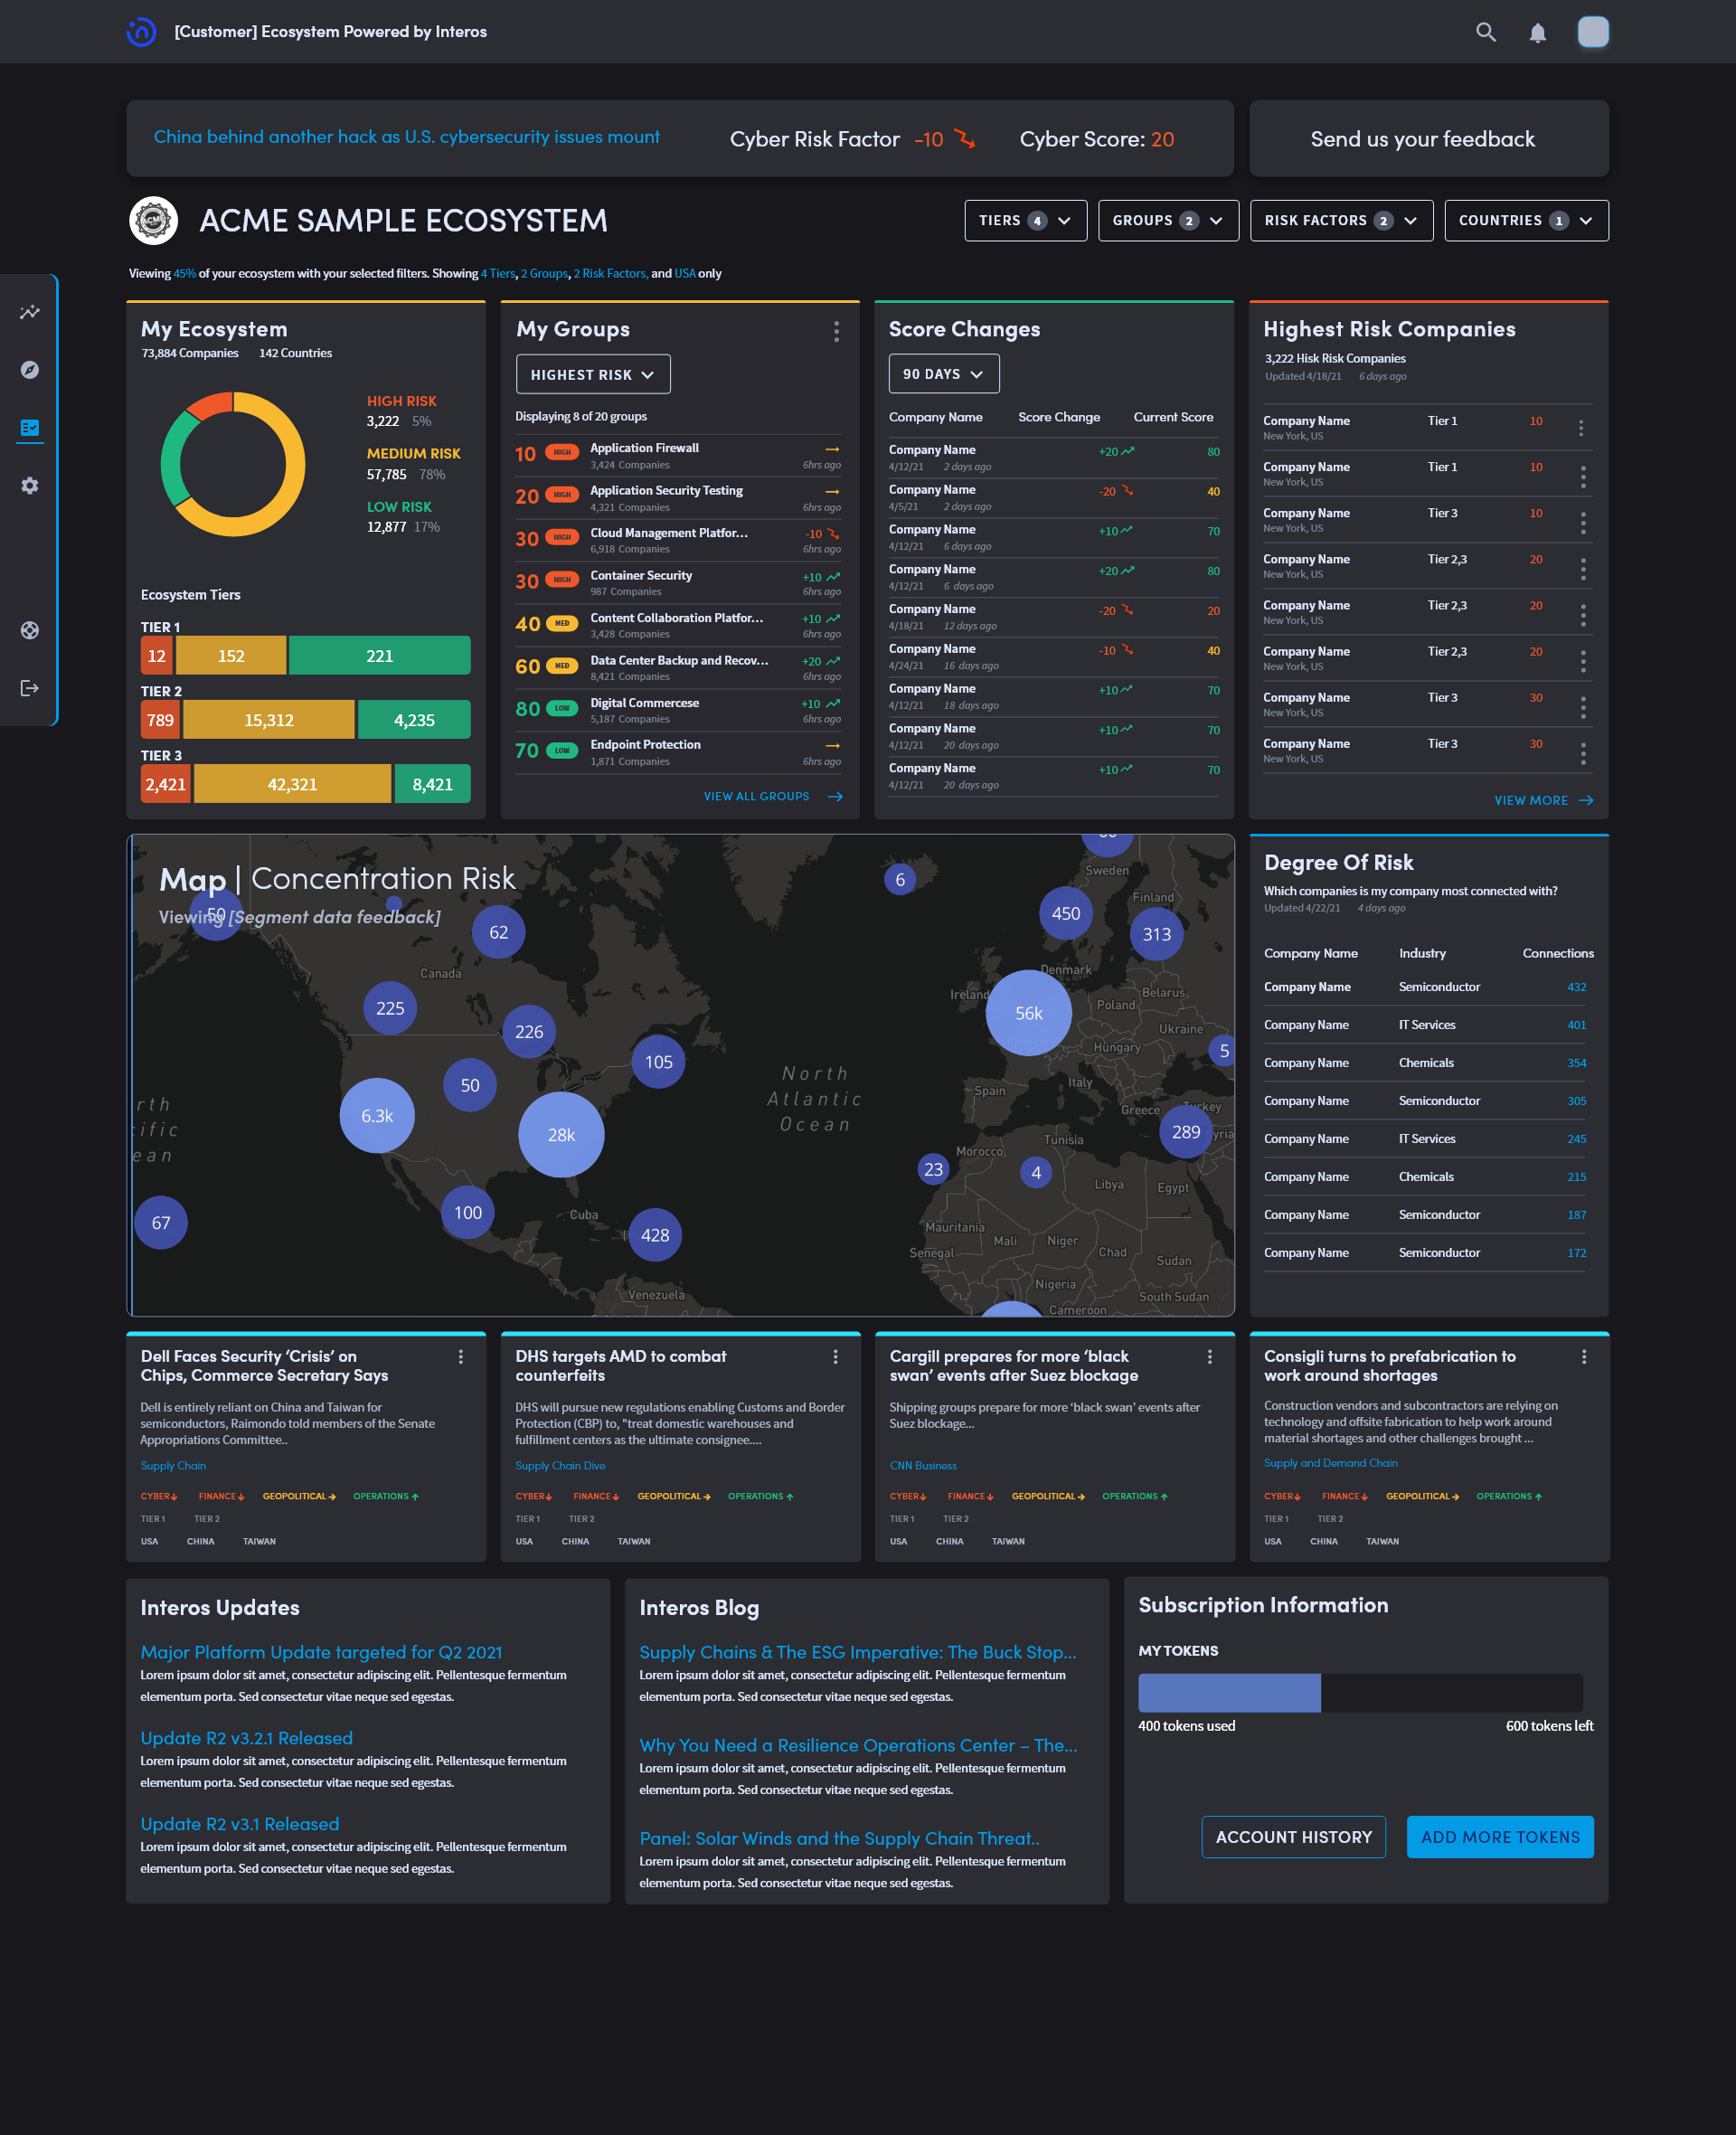Expand the Tiers filter dropdown
Screen dimensions: 1736x2135
pos(1025,221)
